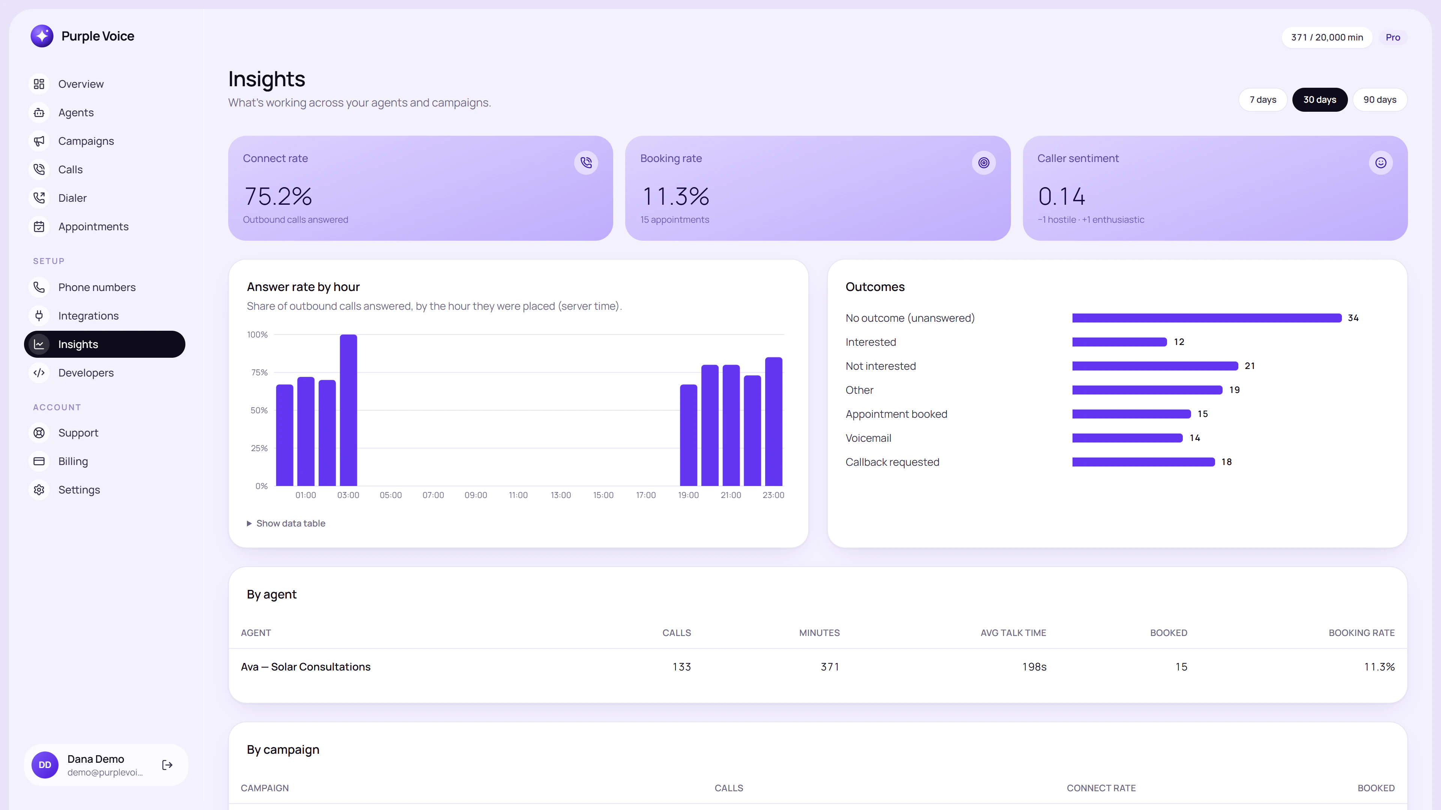Expand Show data table
This screenshot has width=1441, height=810.
pos(286,523)
